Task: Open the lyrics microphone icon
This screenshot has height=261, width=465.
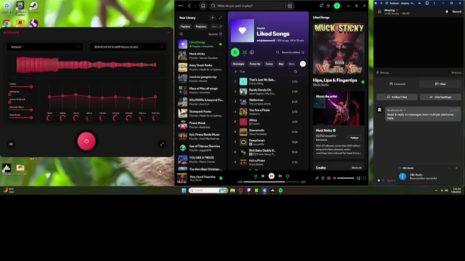Action: click(317, 178)
